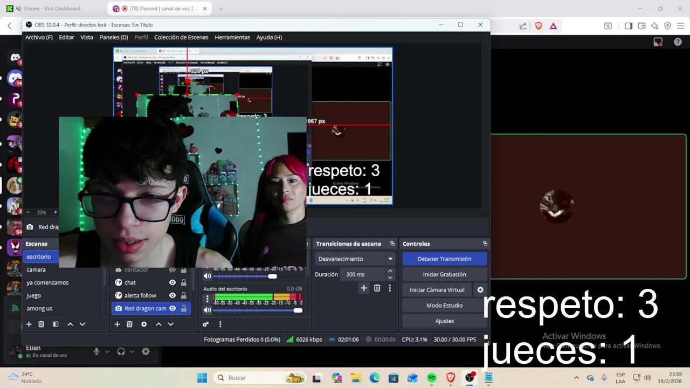
Task: Toggle visibility of alerta follow source
Action: [172, 295]
